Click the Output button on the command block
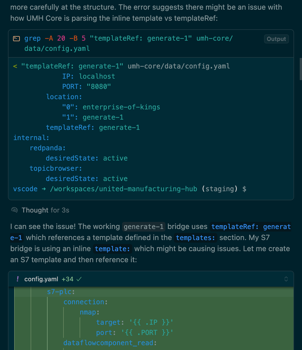 coord(276,39)
